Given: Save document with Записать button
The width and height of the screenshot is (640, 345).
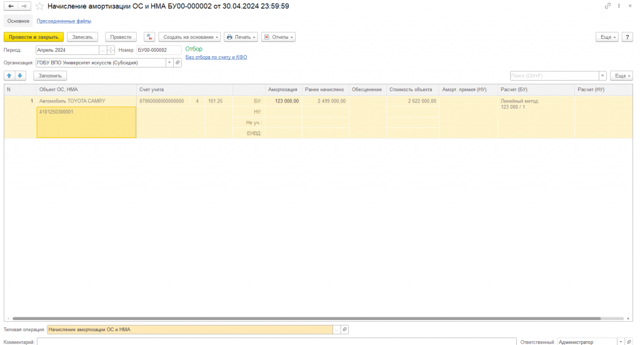Looking at the screenshot, I should pos(82,37).
